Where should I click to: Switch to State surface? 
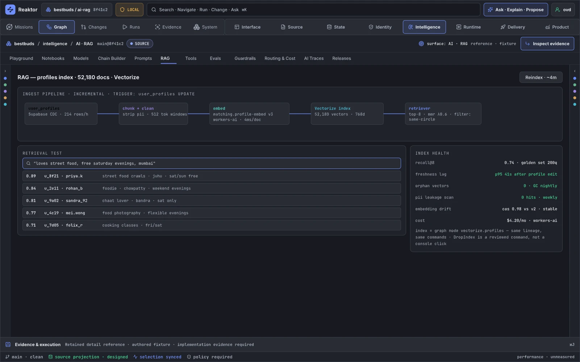336,27
